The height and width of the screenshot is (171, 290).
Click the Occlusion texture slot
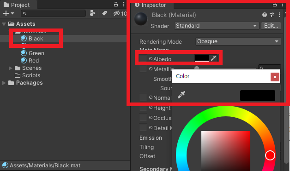pos(143,117)
